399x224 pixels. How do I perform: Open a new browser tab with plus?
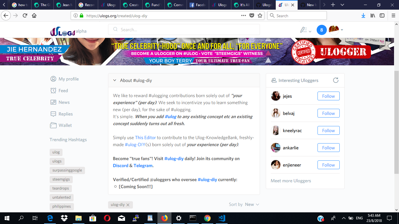pyautogui.click(x=333, y=5)
